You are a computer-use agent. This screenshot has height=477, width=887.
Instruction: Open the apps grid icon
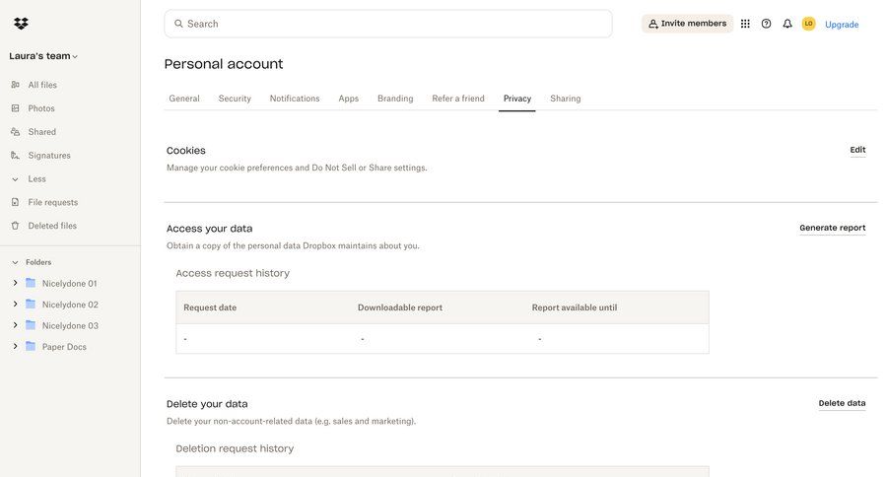(745, 24)
